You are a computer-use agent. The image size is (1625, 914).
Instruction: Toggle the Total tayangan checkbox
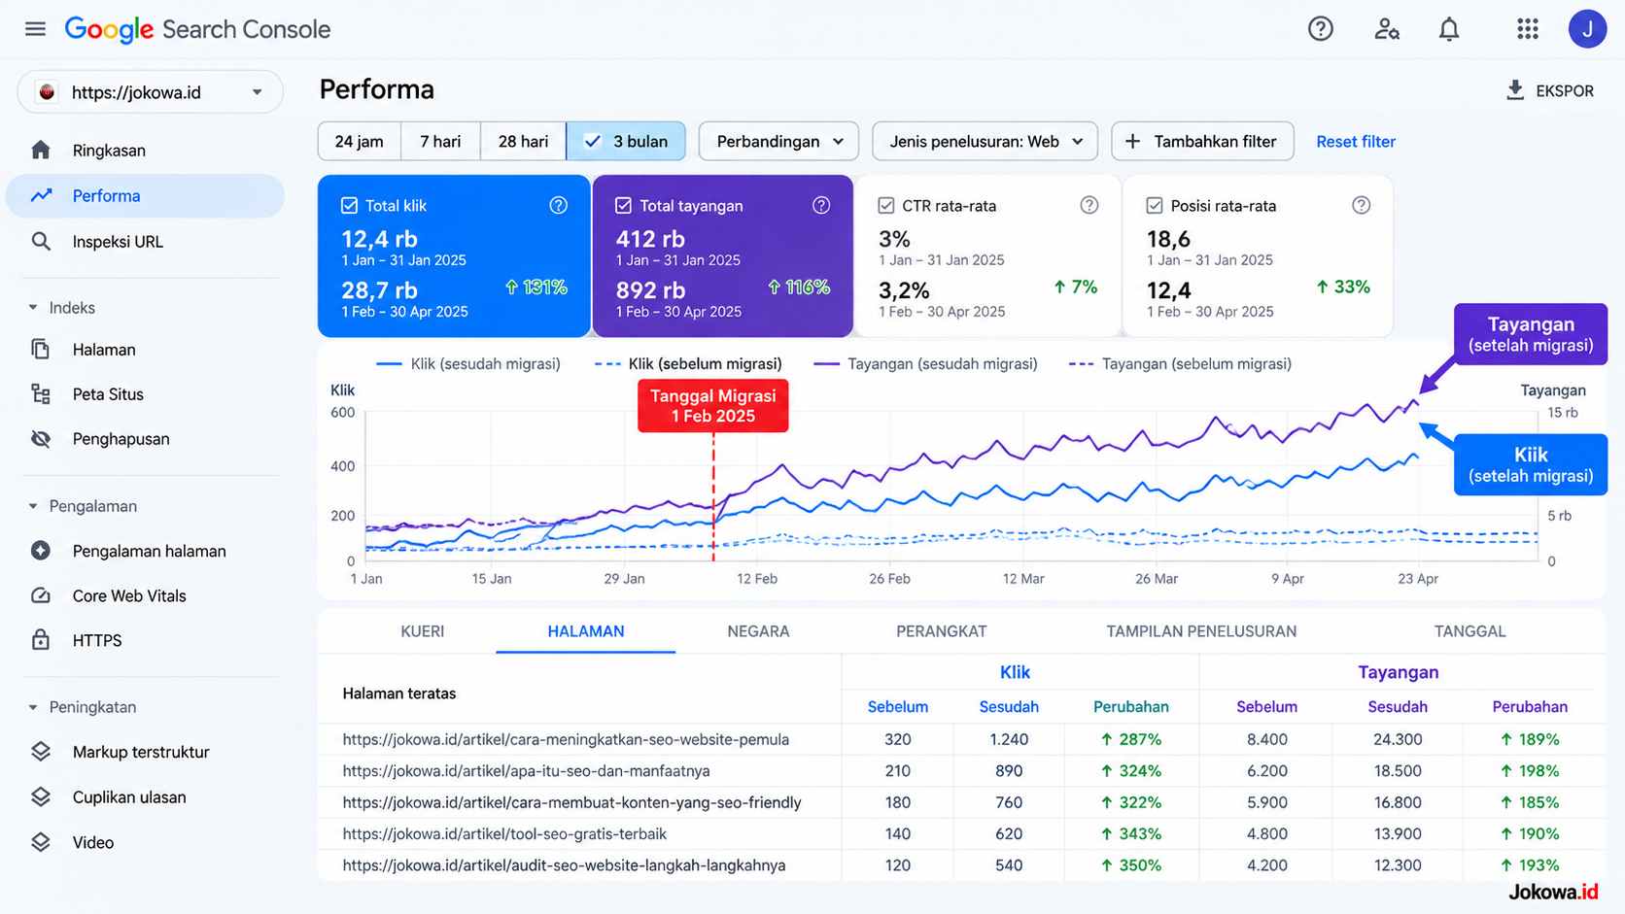(x=623, y=205)
